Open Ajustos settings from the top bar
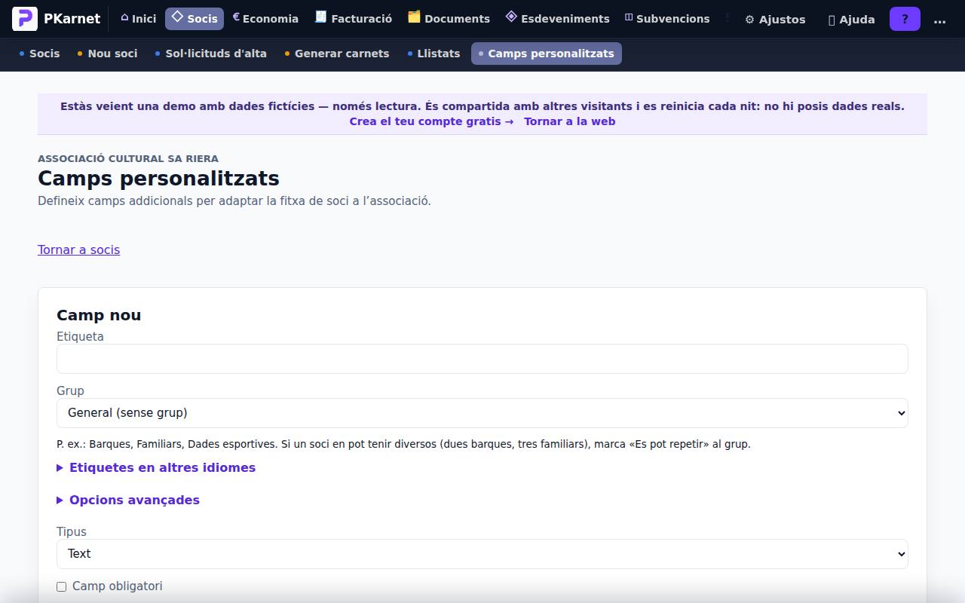This screenshot has height=603, width=965. (x=775, y=20)
